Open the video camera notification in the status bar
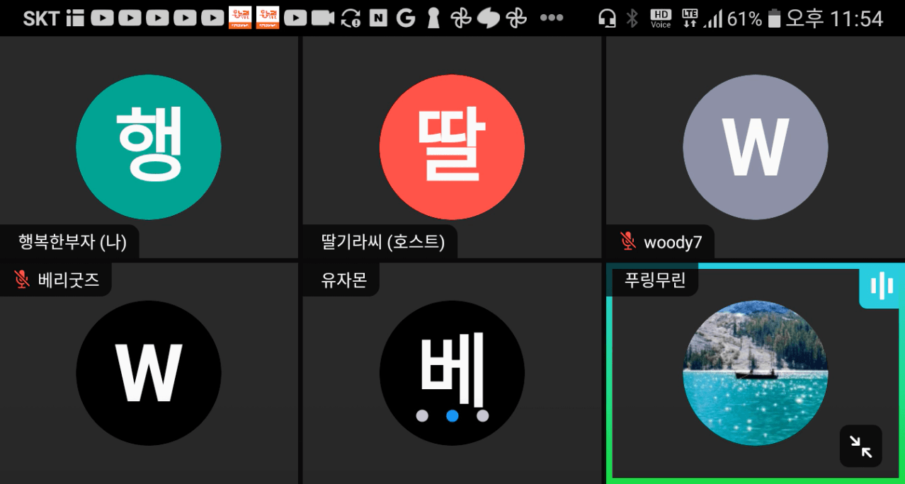This screenshot has width=905, height=484. coord(323,18)
